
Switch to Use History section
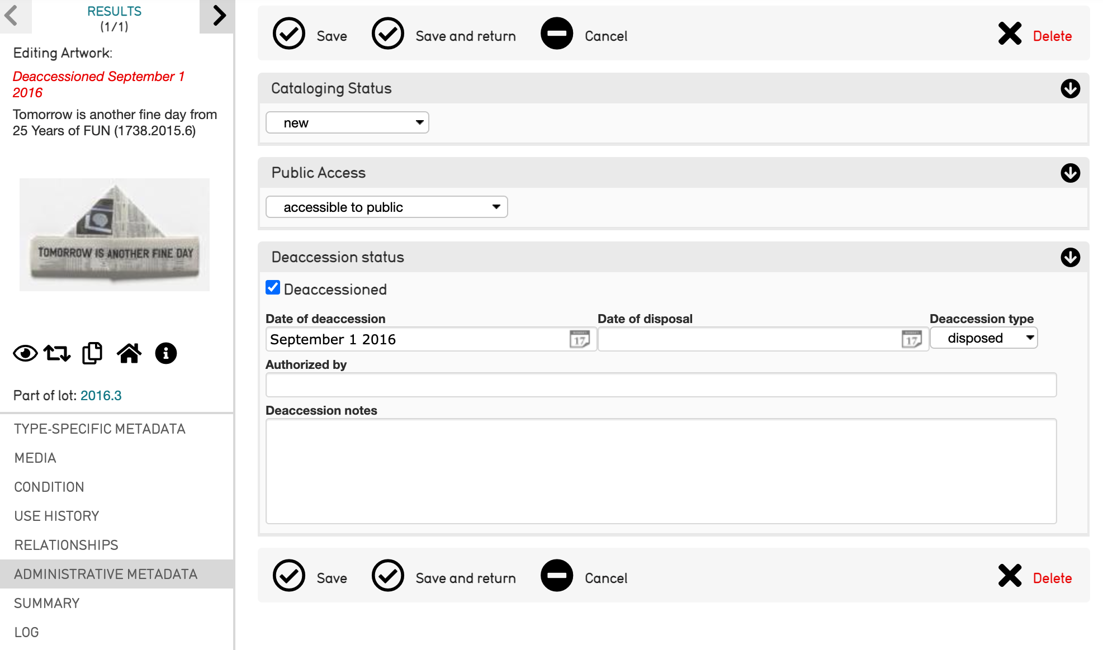coord(56,516)
